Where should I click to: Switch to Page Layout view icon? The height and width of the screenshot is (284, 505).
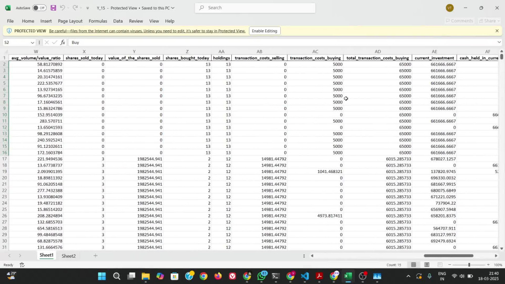coord(427,265)
